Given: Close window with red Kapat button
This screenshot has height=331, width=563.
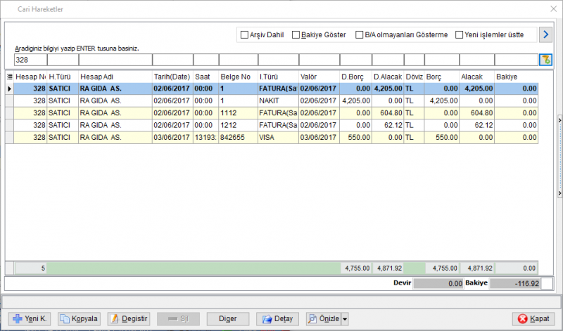Looking at the screenshot, I should [x=533, y=319].
